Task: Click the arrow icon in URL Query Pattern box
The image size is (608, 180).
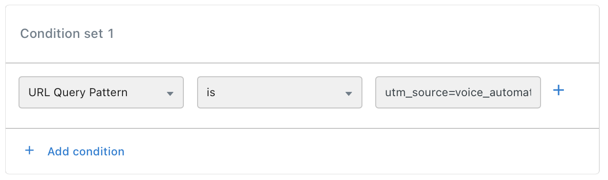Action: (170, 93)
